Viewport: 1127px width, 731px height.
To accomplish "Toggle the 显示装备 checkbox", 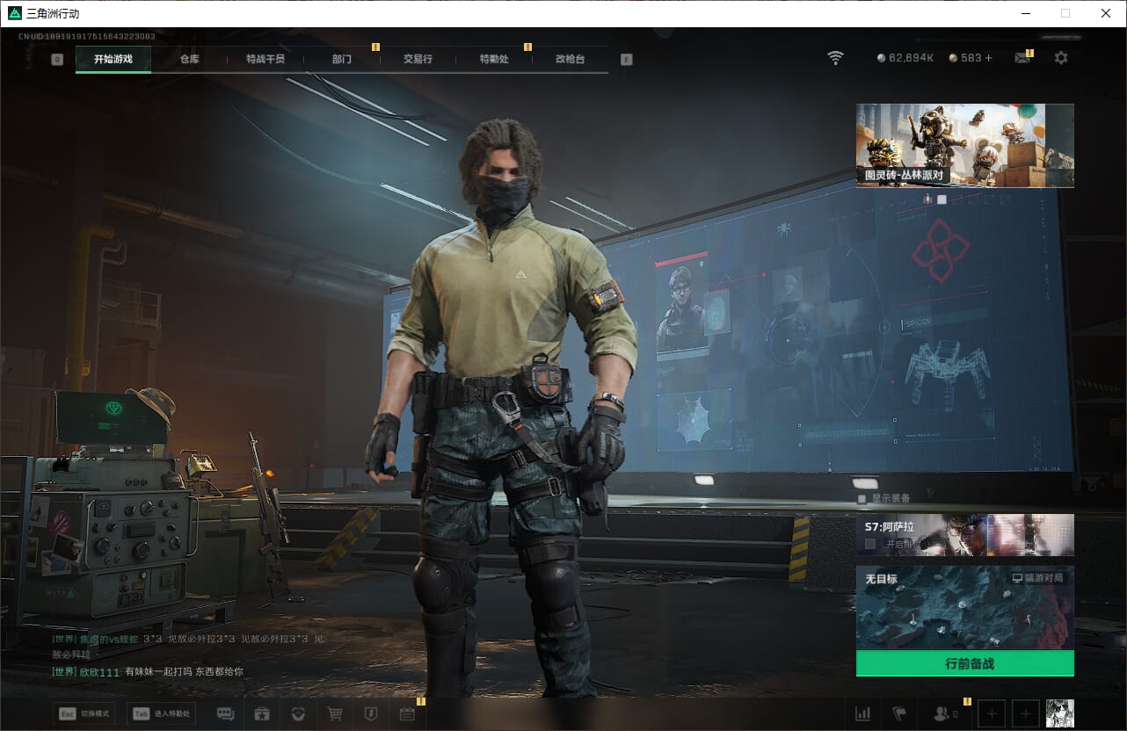I will click(862, 499).
